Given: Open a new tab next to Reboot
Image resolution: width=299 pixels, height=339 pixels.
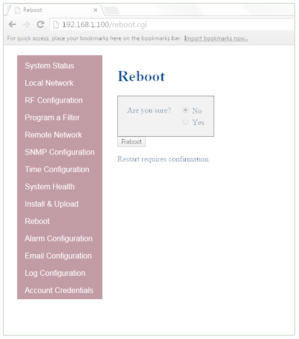Looking at the screenshot, I should click(x=111, y=10).
